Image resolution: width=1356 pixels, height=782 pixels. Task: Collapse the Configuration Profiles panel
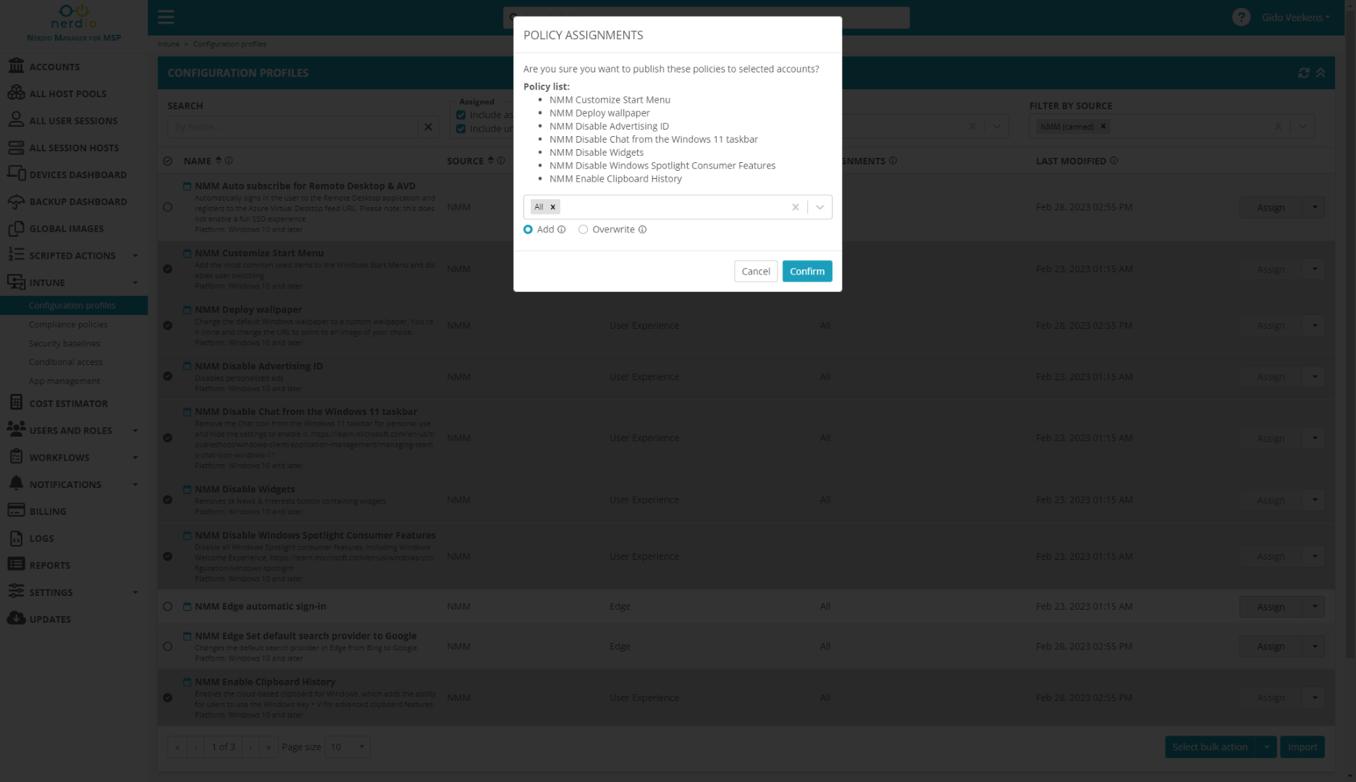click(1321, 72)
